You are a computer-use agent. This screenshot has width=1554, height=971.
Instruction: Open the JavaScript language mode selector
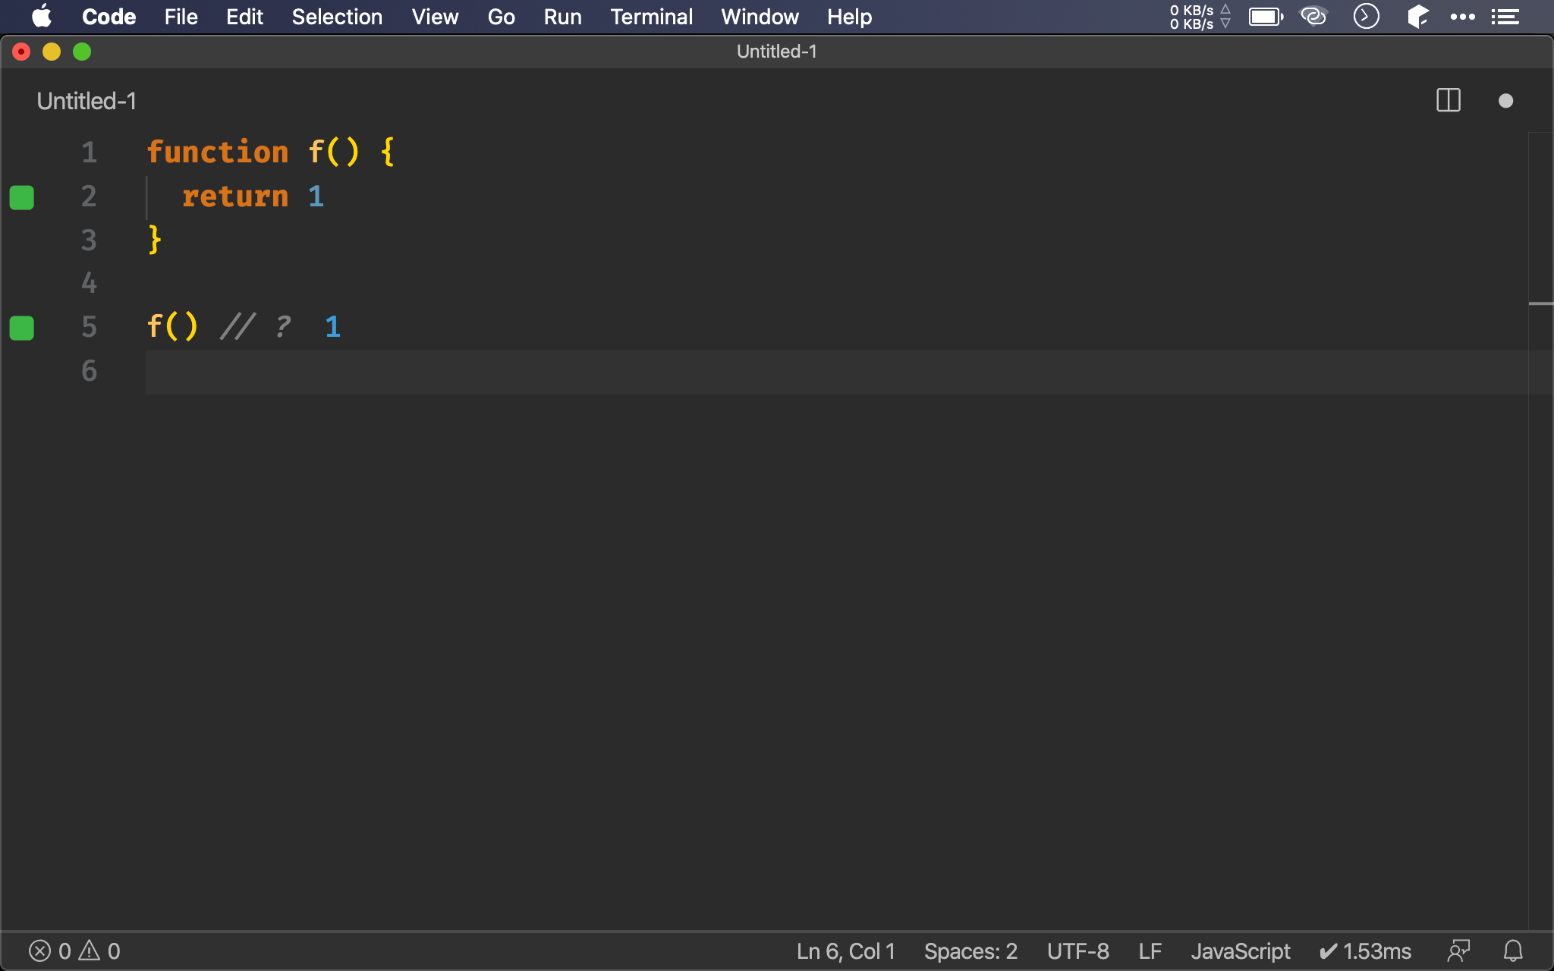coord(1240,951)
